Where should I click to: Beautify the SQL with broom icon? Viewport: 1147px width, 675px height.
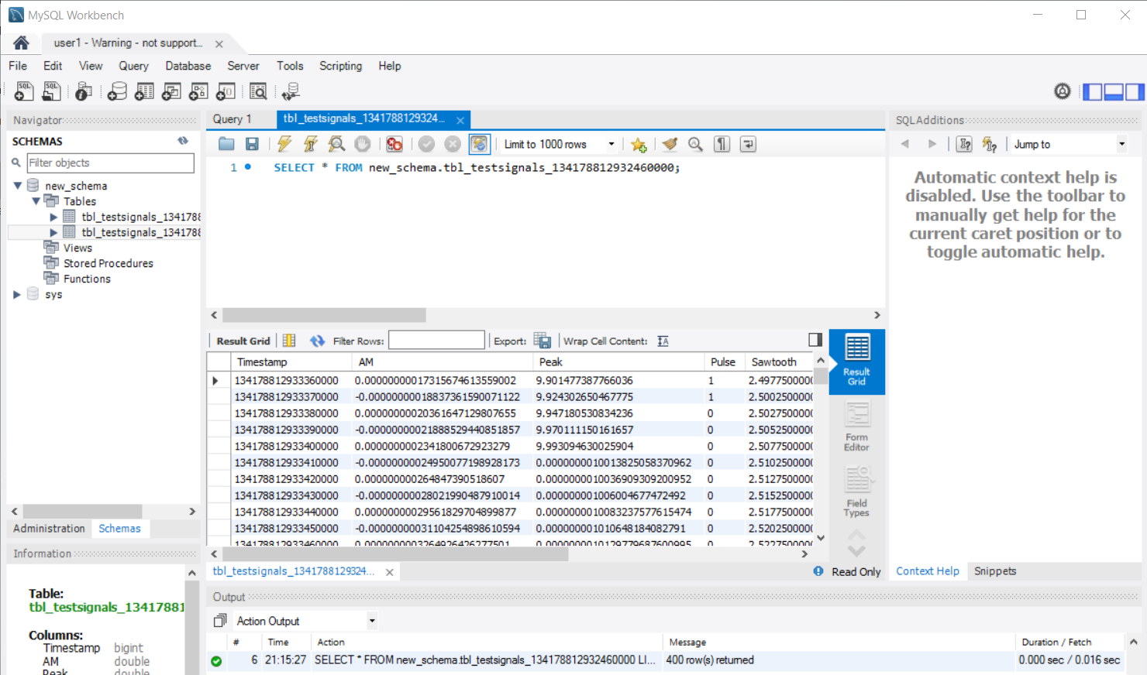[x=670, y=144]
